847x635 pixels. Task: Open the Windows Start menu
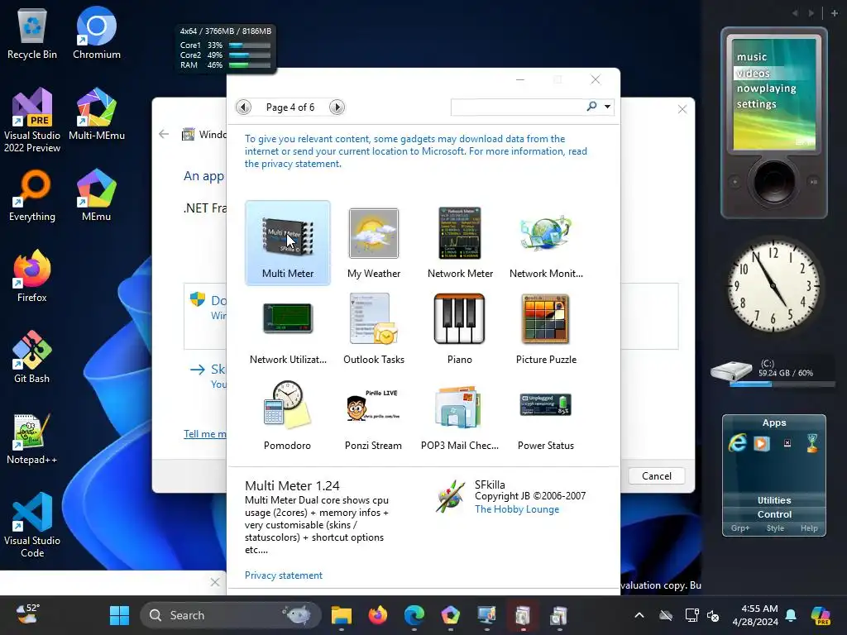tap(119, 615)
